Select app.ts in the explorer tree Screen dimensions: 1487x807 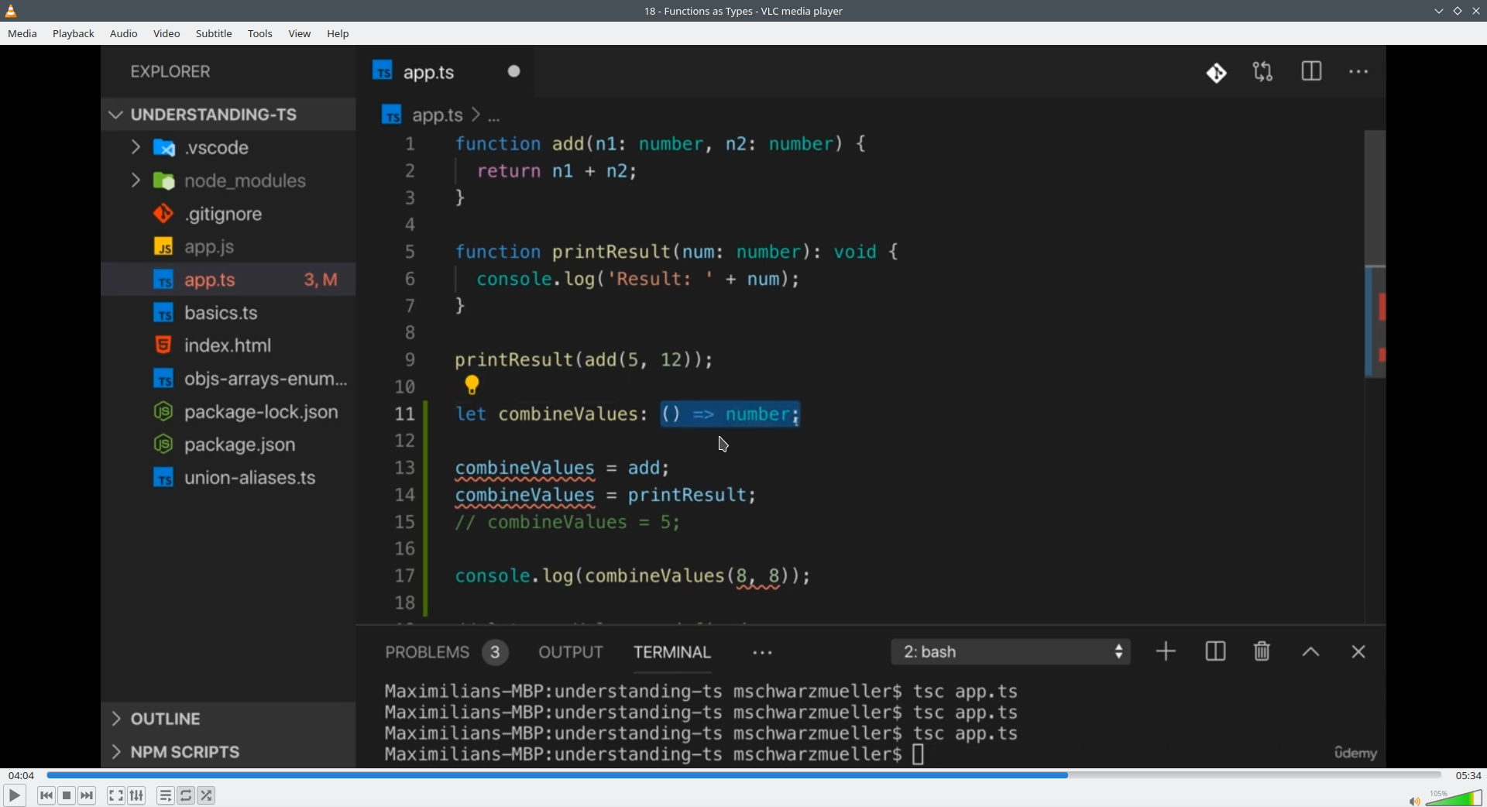(x=228, y=280)
